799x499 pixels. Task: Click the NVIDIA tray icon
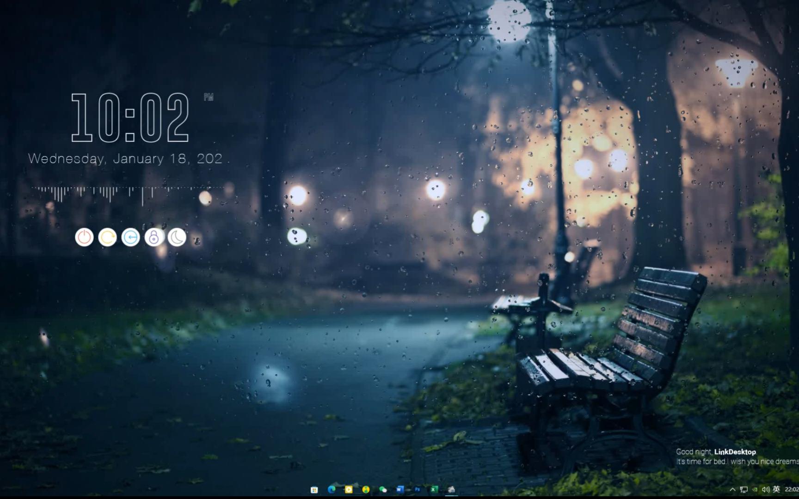755,490
